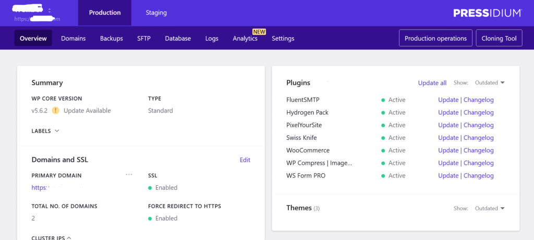Switch to the Production tab
The image size is (534, 240).
[x=105, y=13]
